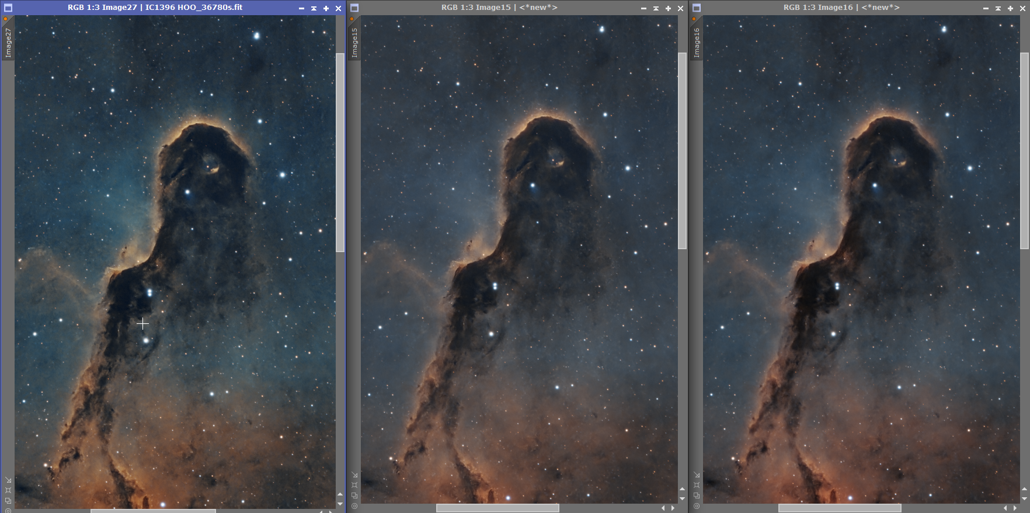
Task: Click the scroll-down arrow in Image15 window
Action: 682,498
